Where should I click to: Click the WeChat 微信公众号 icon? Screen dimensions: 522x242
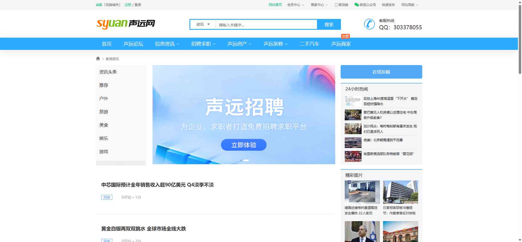click(356, 5)
